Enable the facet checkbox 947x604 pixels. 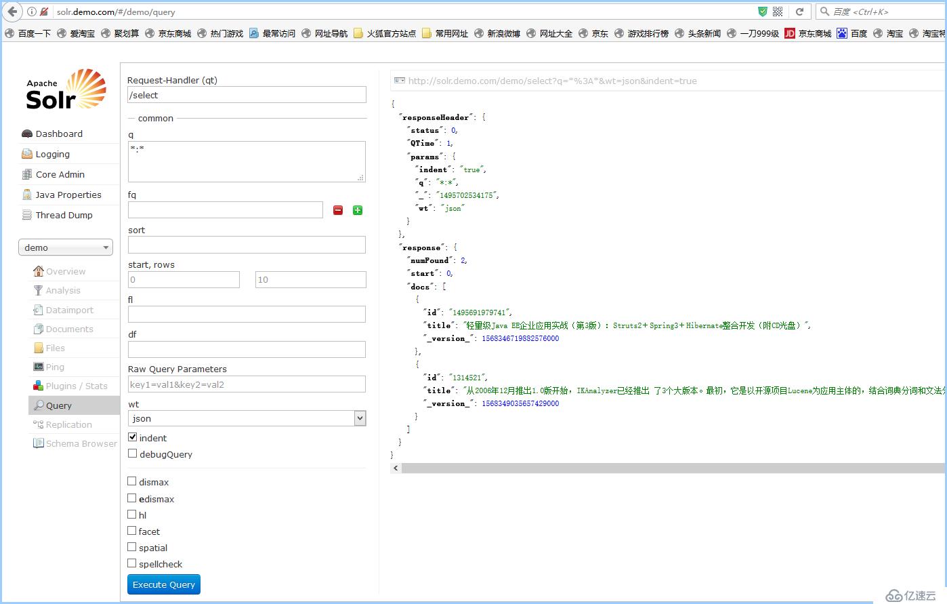tap(132, 531)
